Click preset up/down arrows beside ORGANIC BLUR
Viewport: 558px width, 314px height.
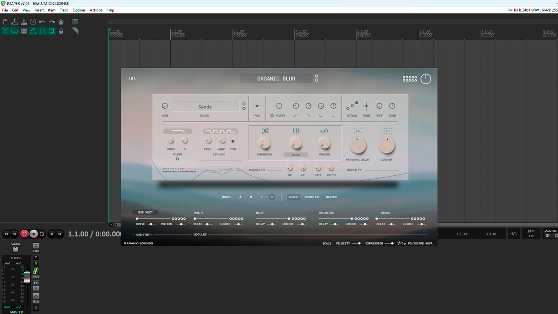pyautogui.click(x=317, y=78)
